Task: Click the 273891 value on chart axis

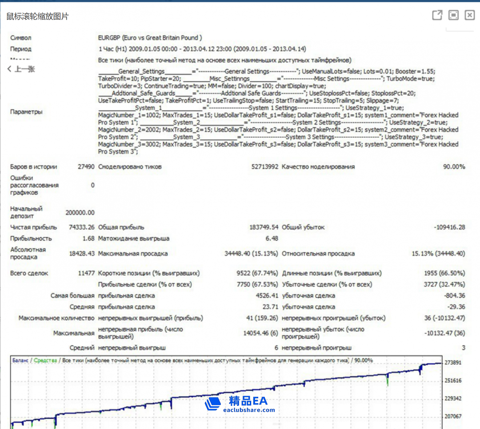Action: coord(453,363)
